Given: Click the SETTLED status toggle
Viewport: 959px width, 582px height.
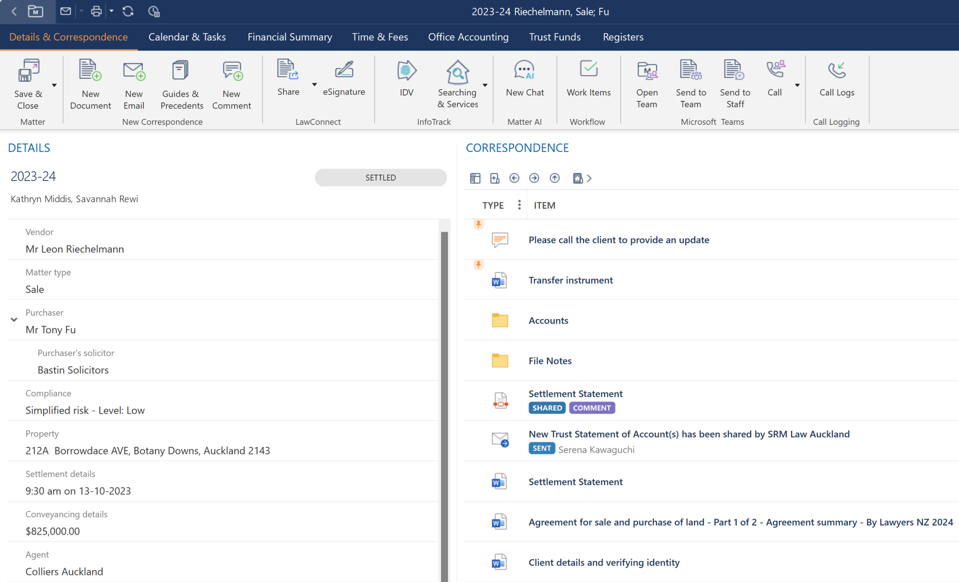Looking at the screenshot, I should tap(380, 178).
